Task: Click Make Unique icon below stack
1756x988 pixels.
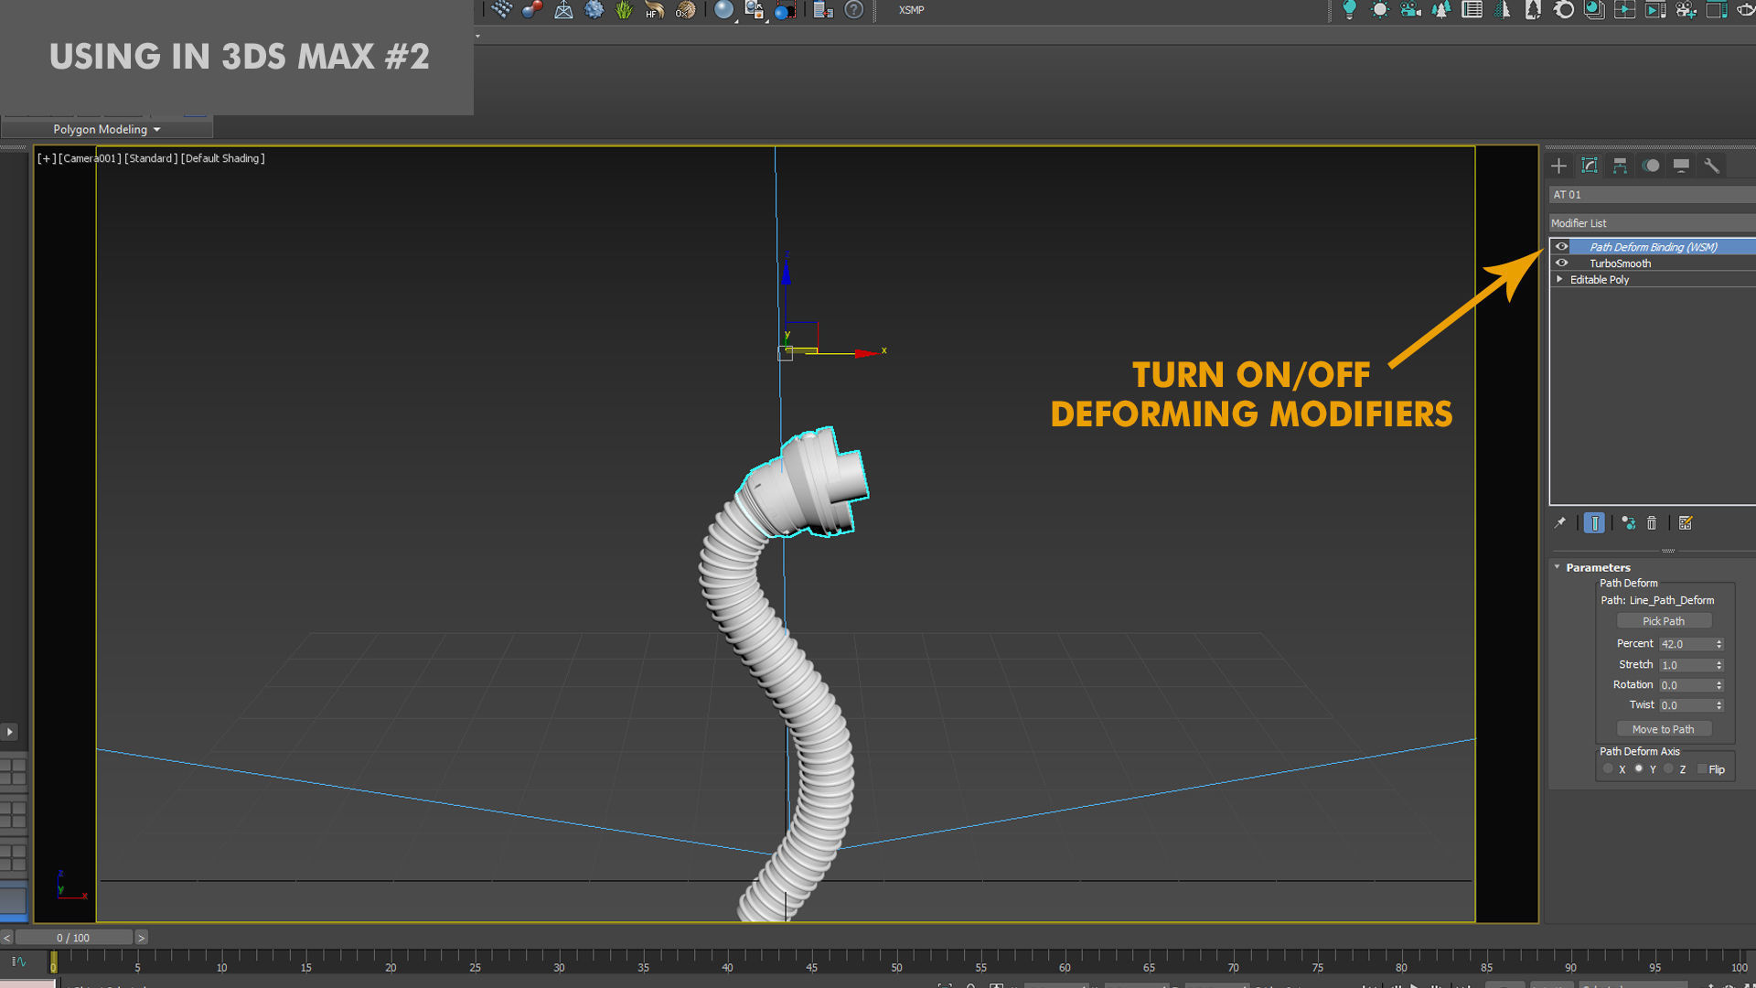Action: click(1629, 523)
